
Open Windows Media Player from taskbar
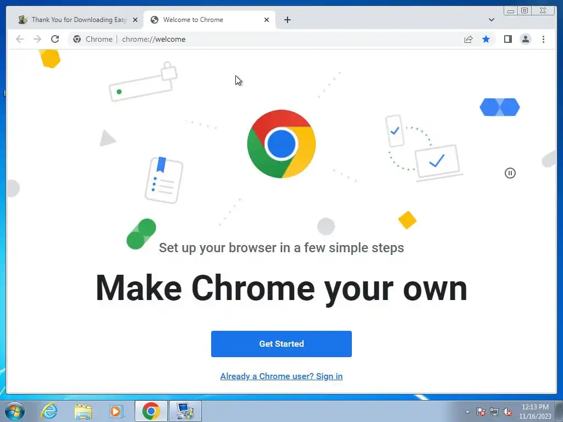117,411
